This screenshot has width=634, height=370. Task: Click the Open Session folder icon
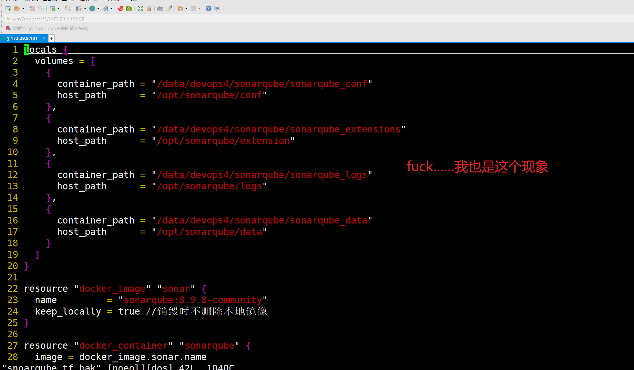17,8
